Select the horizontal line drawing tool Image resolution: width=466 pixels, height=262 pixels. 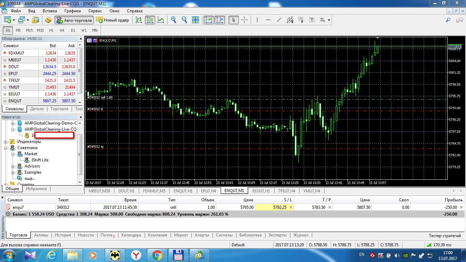(x=268, y=20)
